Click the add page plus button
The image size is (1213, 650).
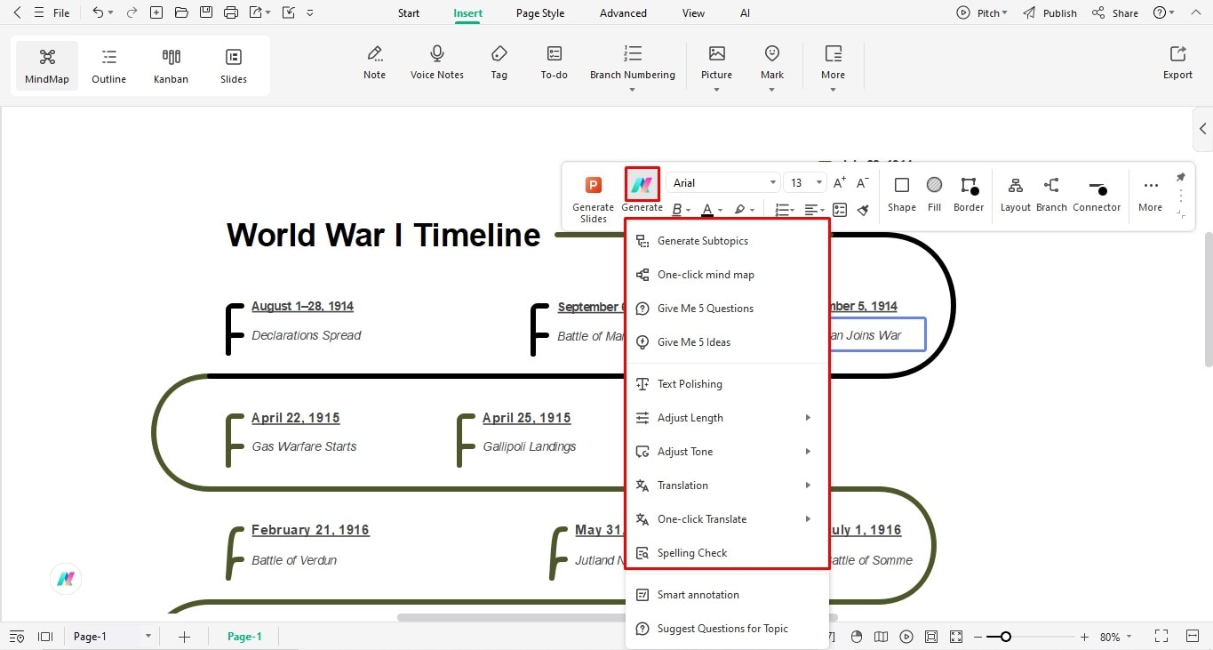184,637
